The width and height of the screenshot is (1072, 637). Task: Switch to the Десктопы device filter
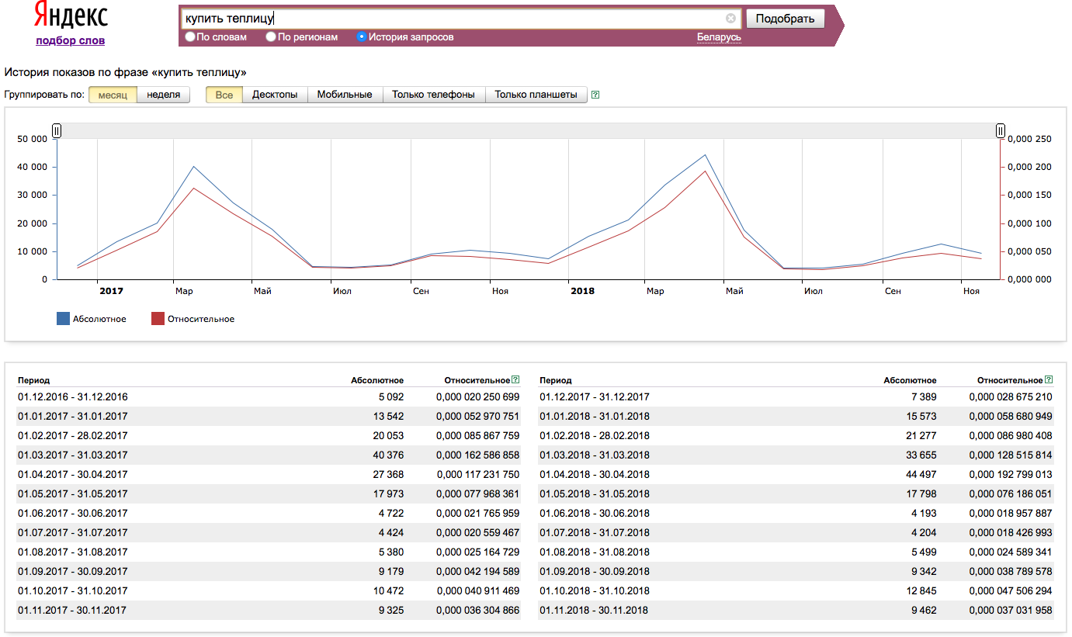pos(275,95)
